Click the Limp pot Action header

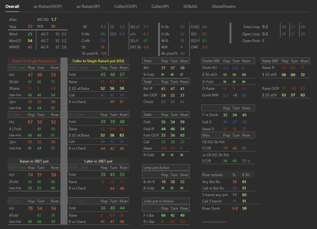coord(156,168)
